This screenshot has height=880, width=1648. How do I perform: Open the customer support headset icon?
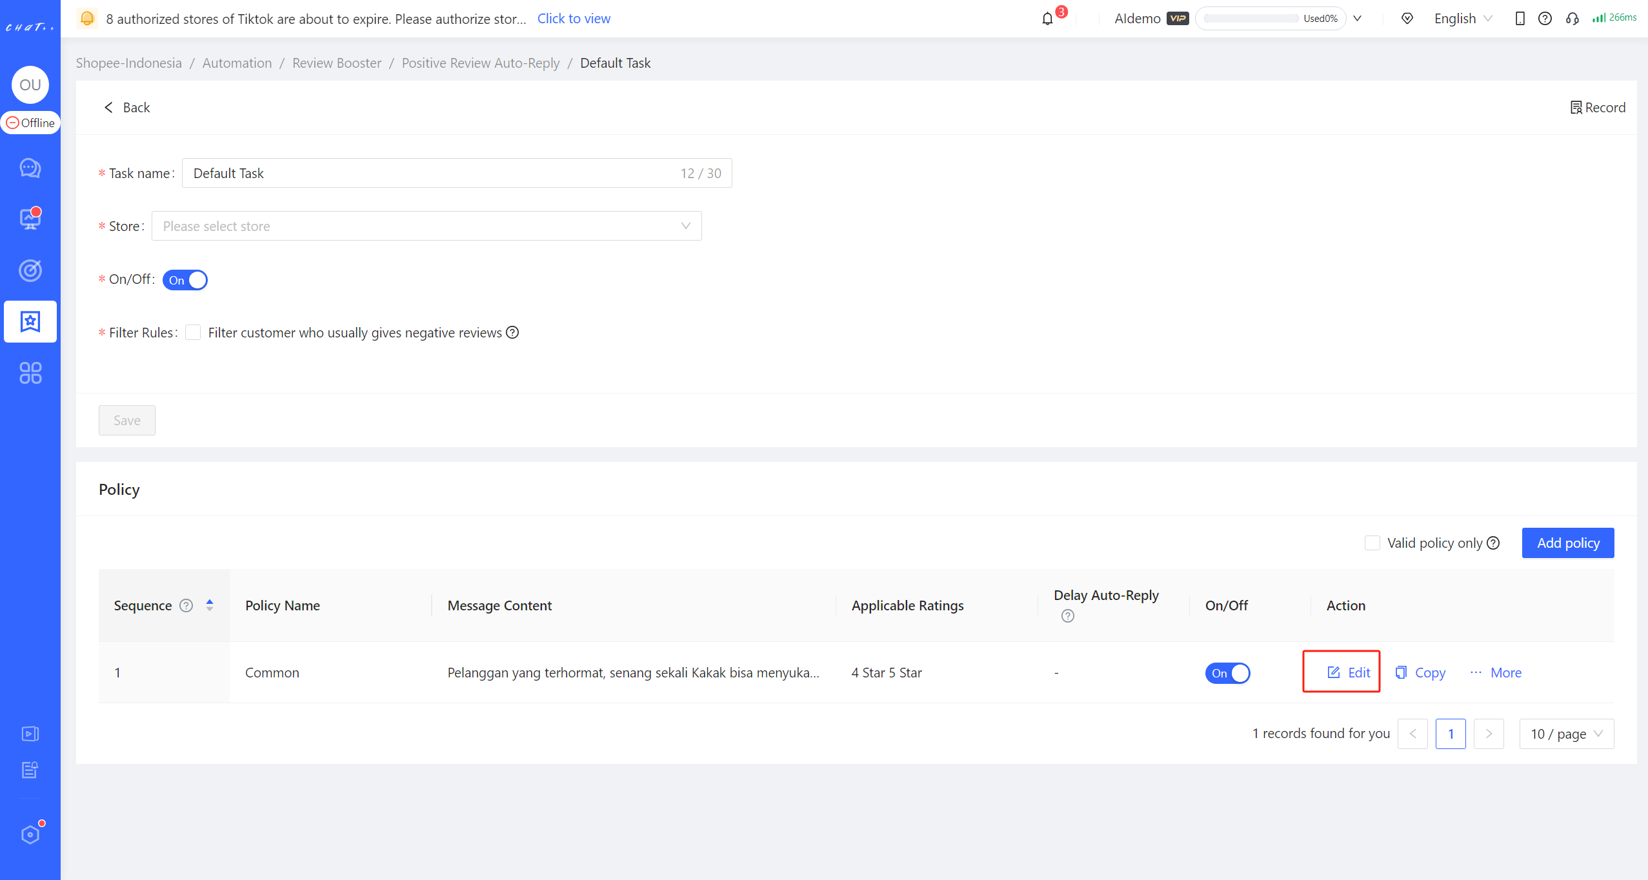1572,18
